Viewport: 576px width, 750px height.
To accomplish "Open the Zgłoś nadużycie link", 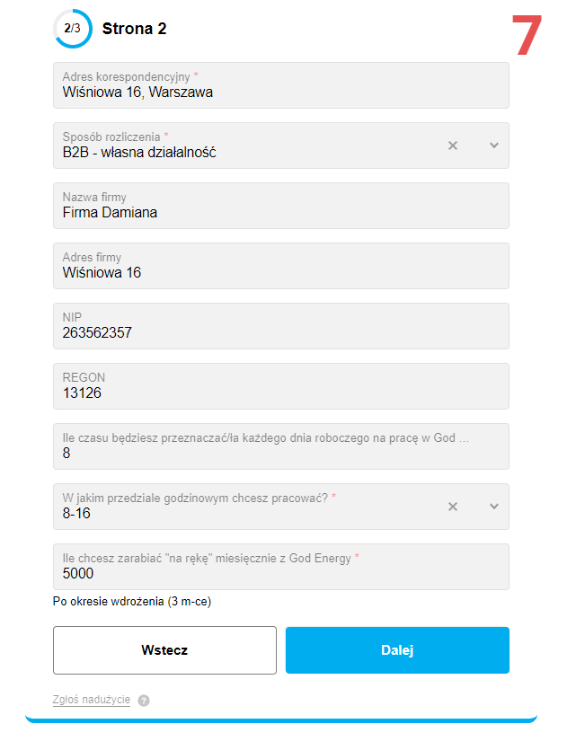I will [92, 701].
